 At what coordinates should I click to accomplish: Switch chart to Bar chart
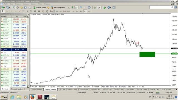[68, 7]
